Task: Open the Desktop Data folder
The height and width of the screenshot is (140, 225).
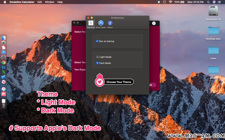Action: coord(213,31)
